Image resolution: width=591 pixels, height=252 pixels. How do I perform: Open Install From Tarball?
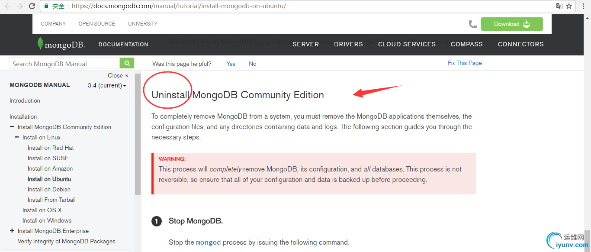51,200
